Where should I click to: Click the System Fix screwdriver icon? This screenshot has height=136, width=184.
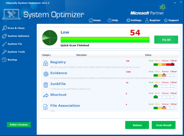tap(4, 44)
